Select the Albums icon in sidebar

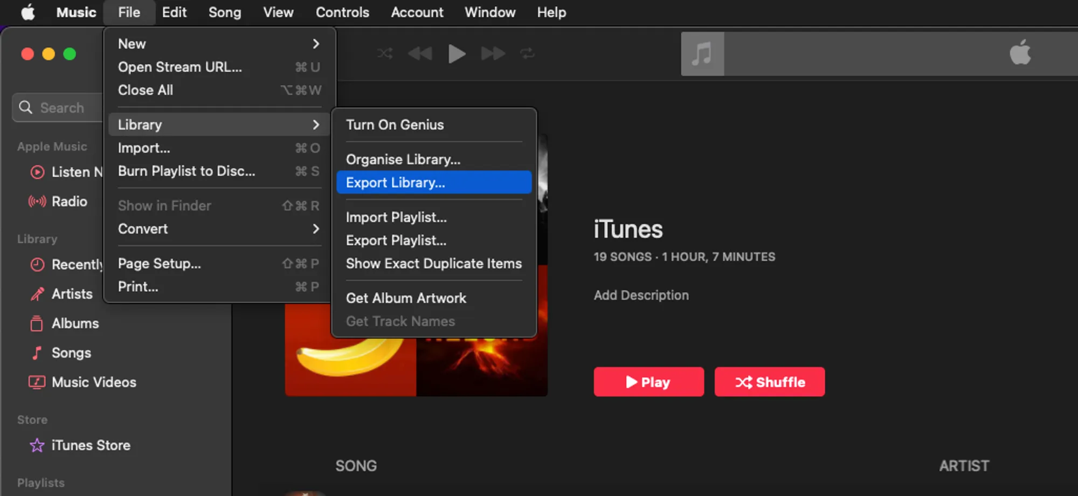point(37,323)
